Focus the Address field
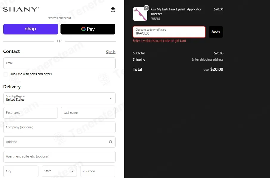The image size is (270, 178). click(x=59, y=142)
